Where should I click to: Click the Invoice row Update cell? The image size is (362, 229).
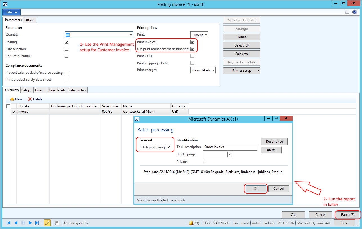coord(33,112)
